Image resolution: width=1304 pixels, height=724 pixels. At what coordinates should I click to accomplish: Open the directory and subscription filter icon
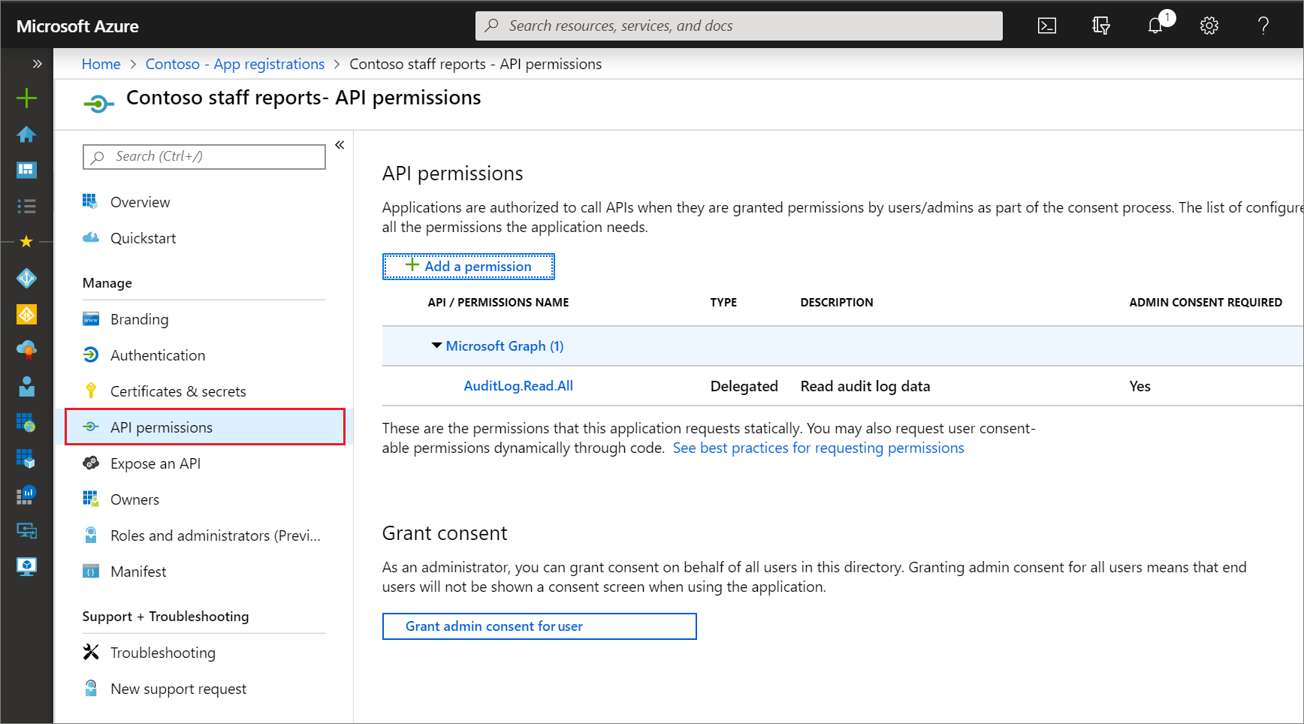1100,26
